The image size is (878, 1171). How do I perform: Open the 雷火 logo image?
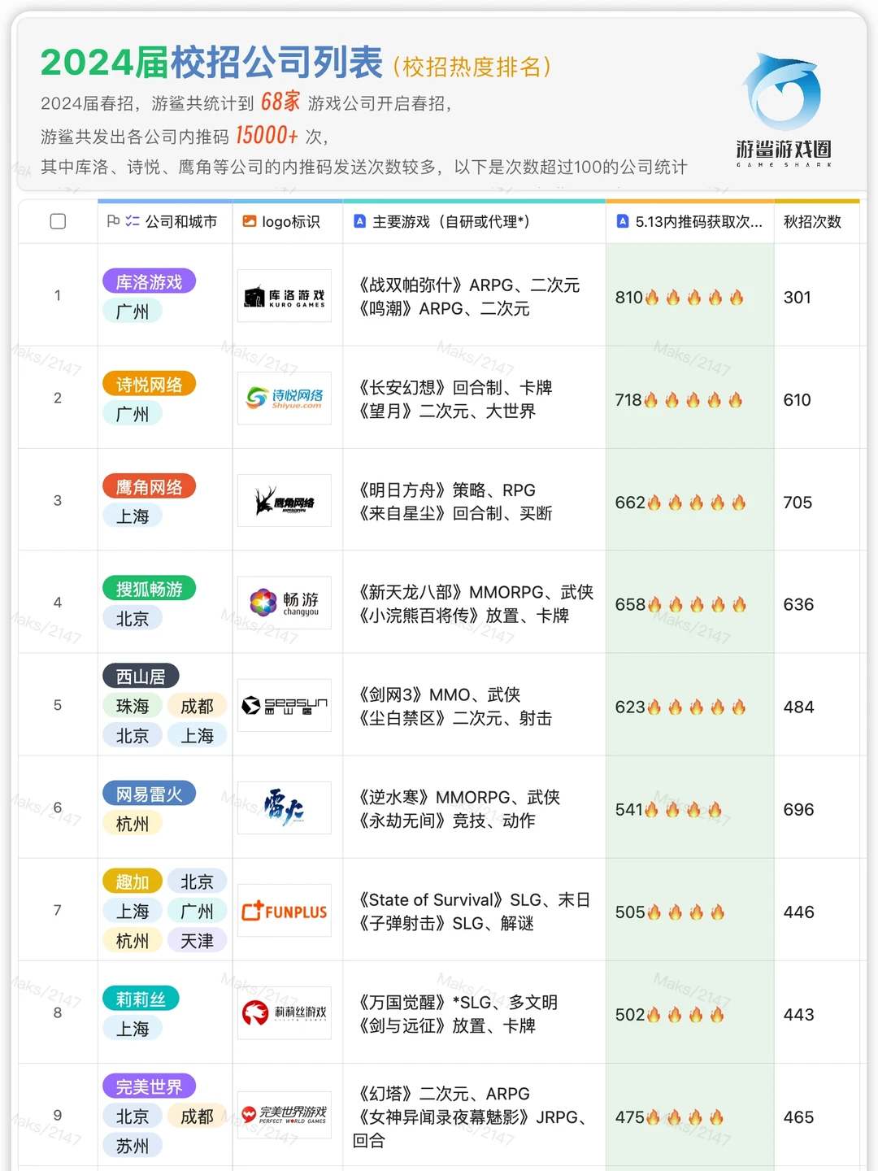click(285, 808)
